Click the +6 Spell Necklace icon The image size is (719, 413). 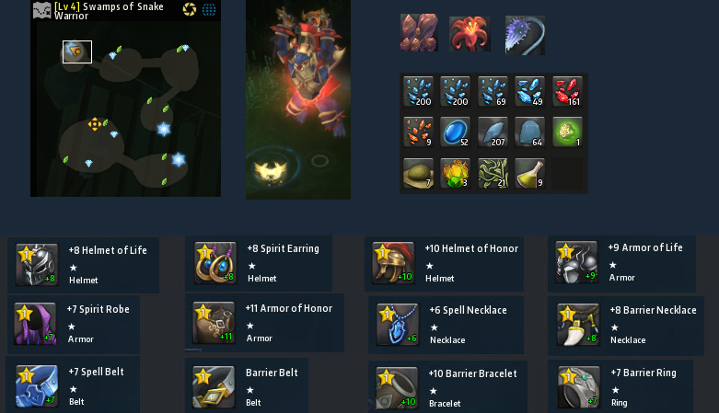(398, 324)
